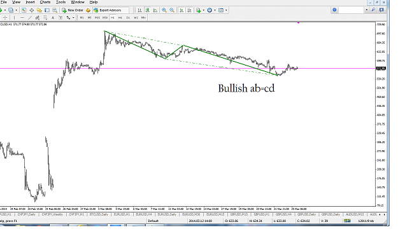Switch to candlestick chart display

[x=148, y=10]
